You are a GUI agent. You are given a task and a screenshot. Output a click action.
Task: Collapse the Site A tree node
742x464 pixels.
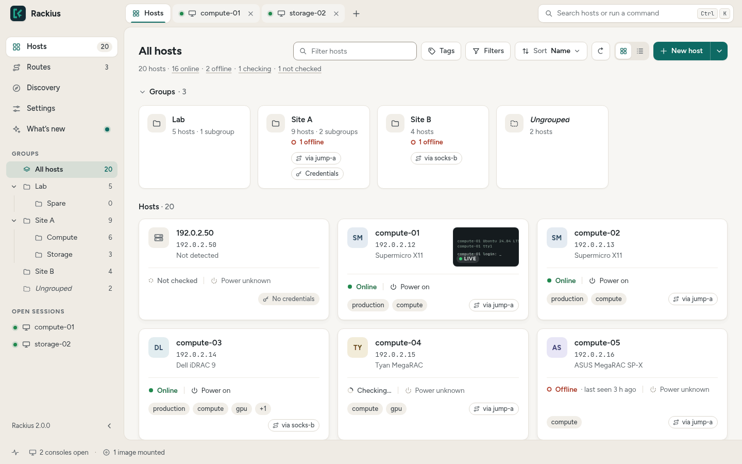pos(14,221)
